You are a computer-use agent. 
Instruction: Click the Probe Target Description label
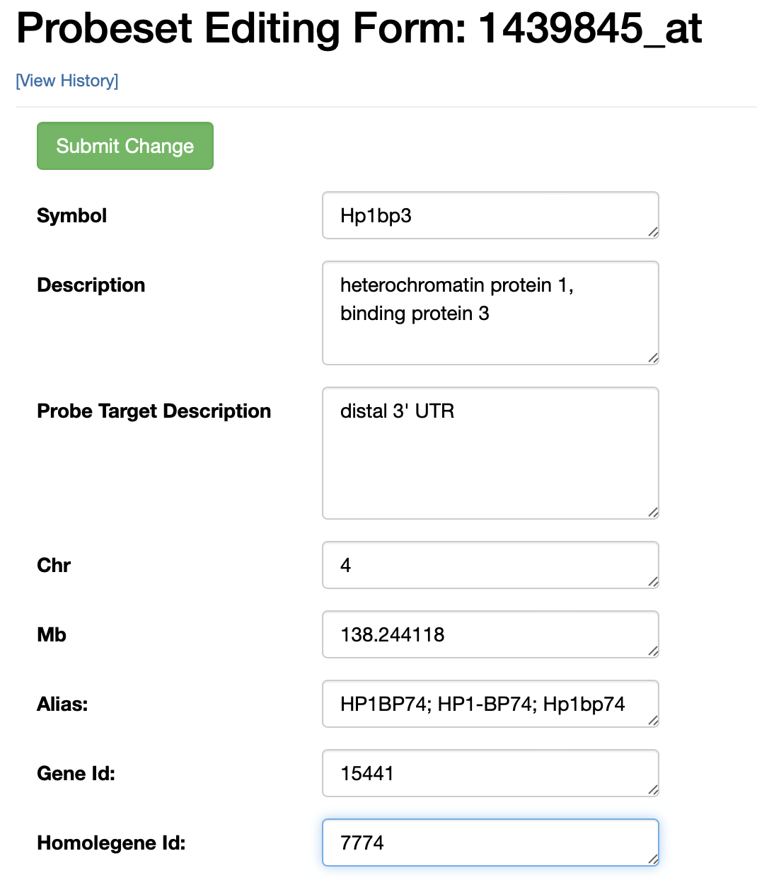pos(154,411)
